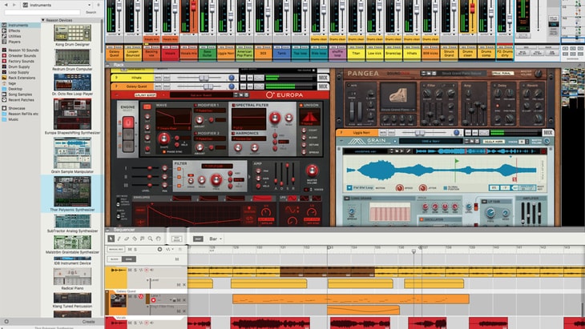The image size is (585, 329).
Task: Select Tamb mixer channel label
Action: (x=281, y=54)
